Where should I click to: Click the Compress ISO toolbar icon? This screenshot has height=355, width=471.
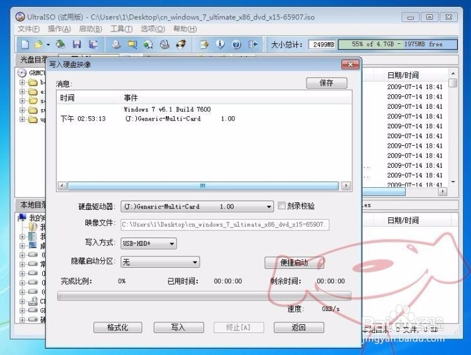pyautogui.click(x=132, y=45)
